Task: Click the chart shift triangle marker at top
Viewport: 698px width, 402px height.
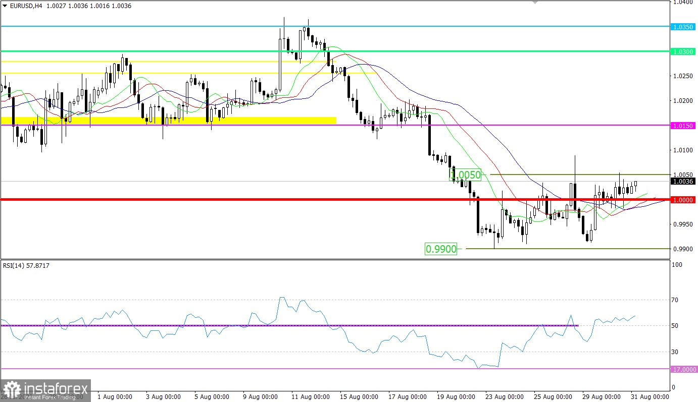Action: click(535, 3)
